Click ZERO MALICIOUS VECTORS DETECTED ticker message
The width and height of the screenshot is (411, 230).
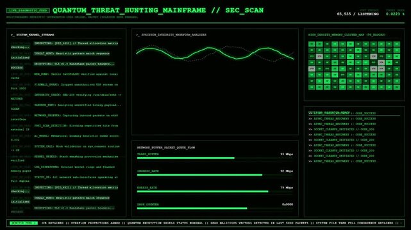coord(259,223)
